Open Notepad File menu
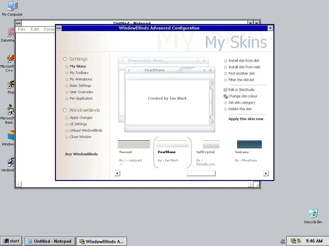Viewport: 329px width, 246px height. [22, 29]
